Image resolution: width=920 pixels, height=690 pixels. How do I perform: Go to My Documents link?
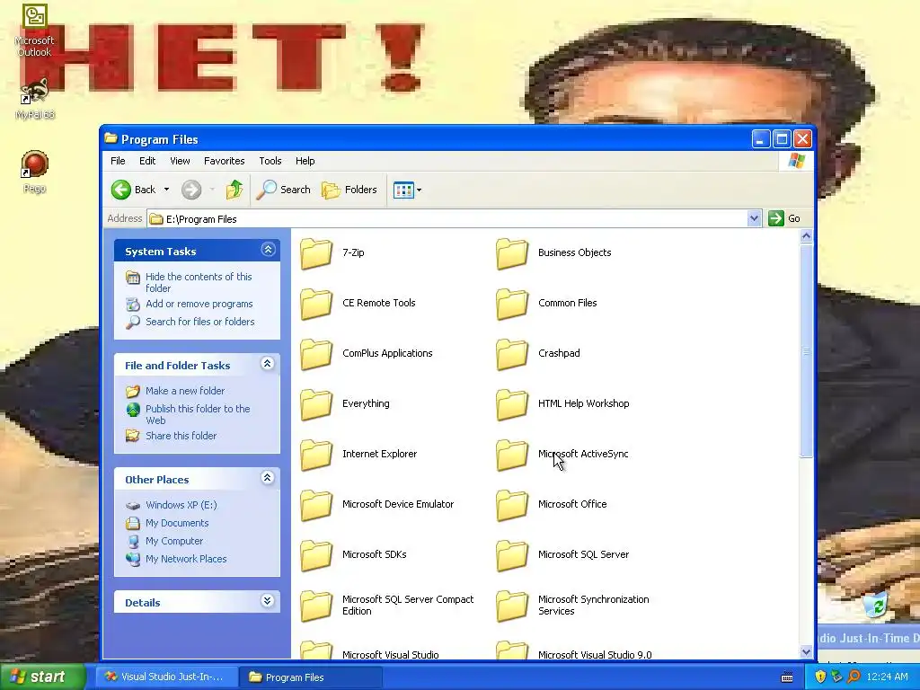177,524
